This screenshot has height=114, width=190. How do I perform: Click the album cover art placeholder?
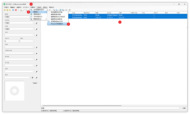14,91
